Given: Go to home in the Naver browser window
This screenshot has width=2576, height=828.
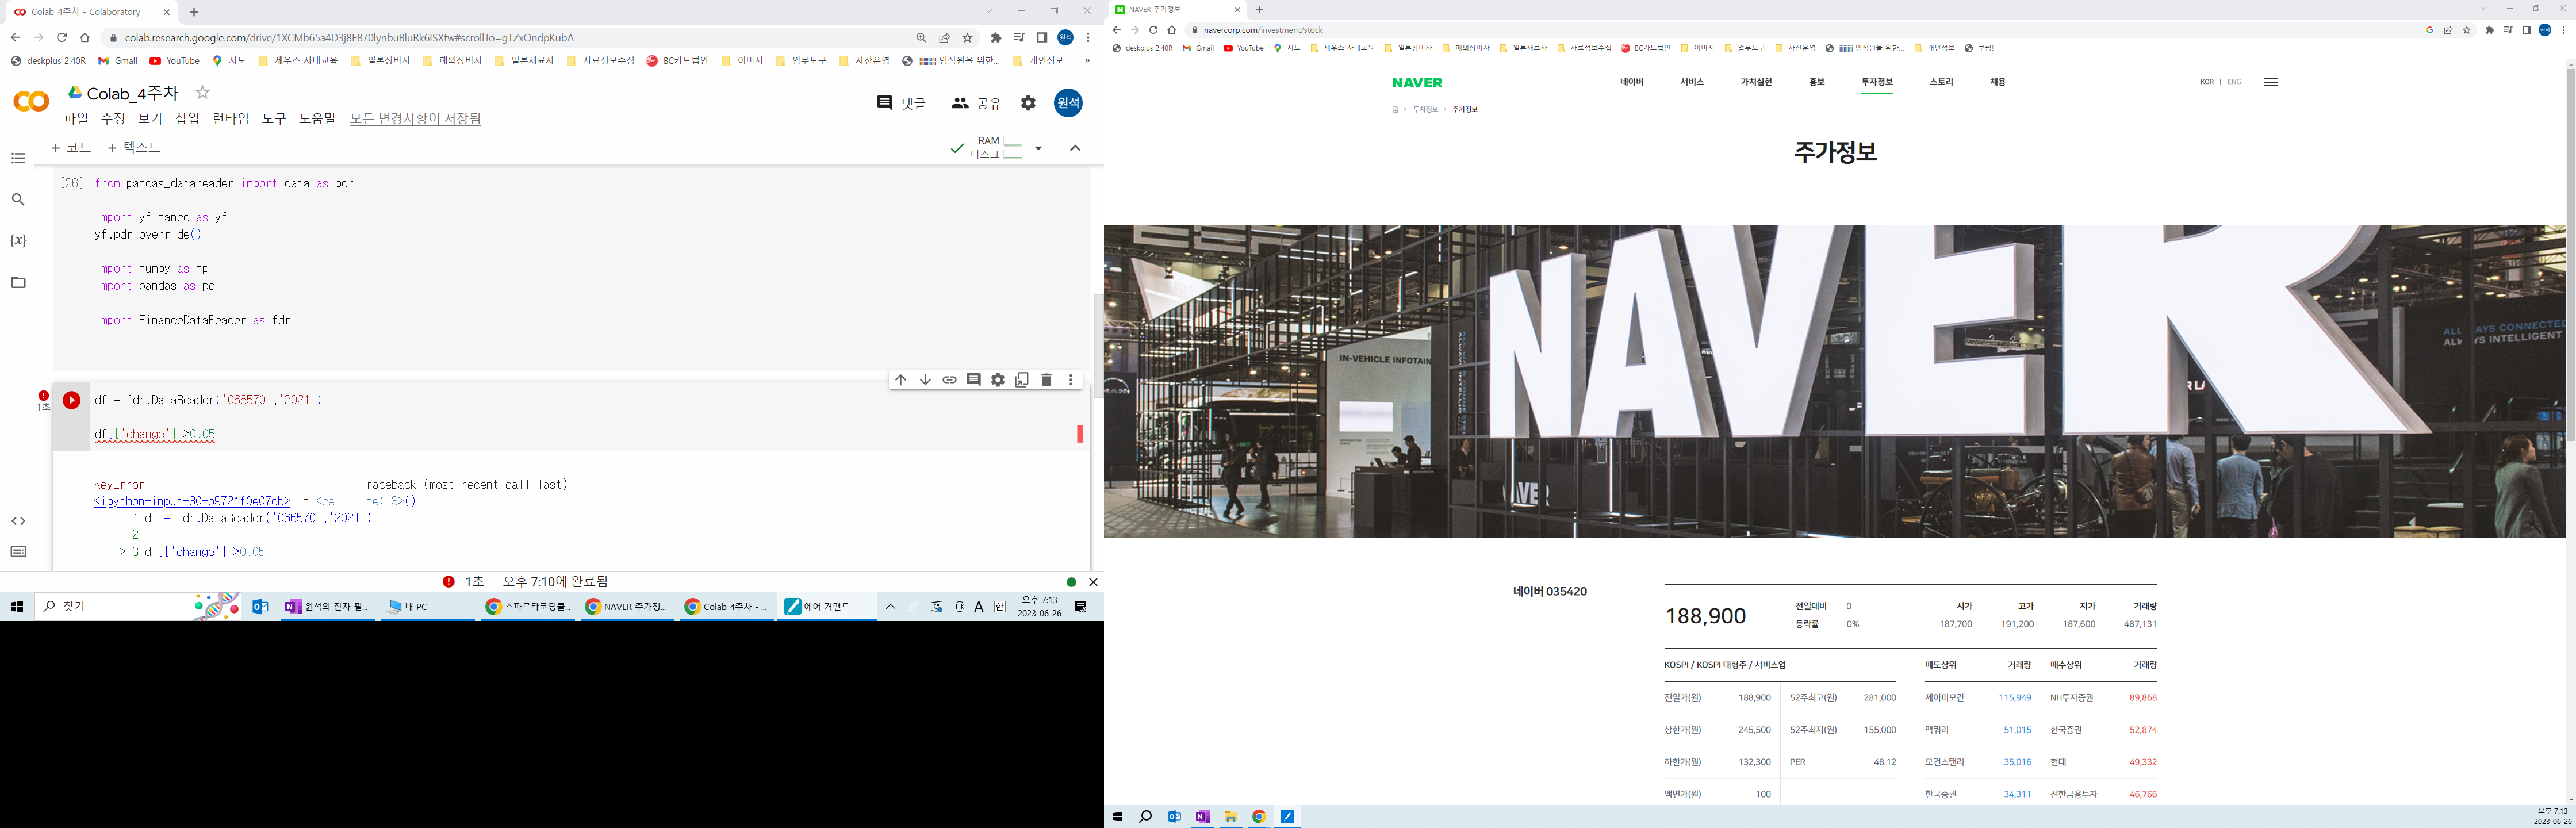Looking at the screenshot, I should coord(1172,30).
